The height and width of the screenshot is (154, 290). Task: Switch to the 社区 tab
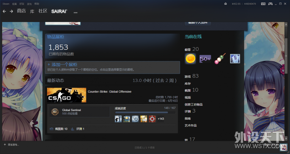click(43, 11)
